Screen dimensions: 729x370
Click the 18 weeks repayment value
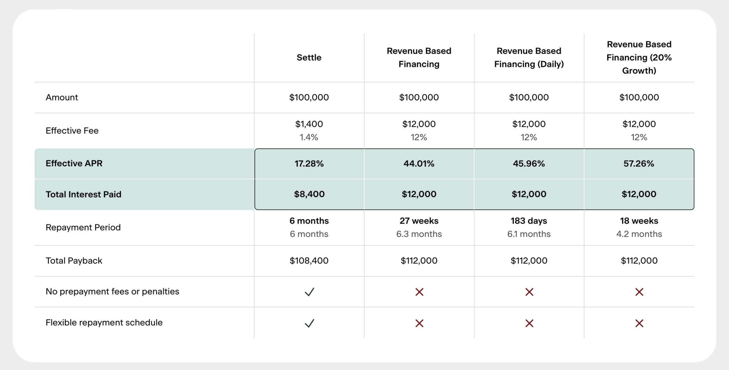(x=639, y=221)
